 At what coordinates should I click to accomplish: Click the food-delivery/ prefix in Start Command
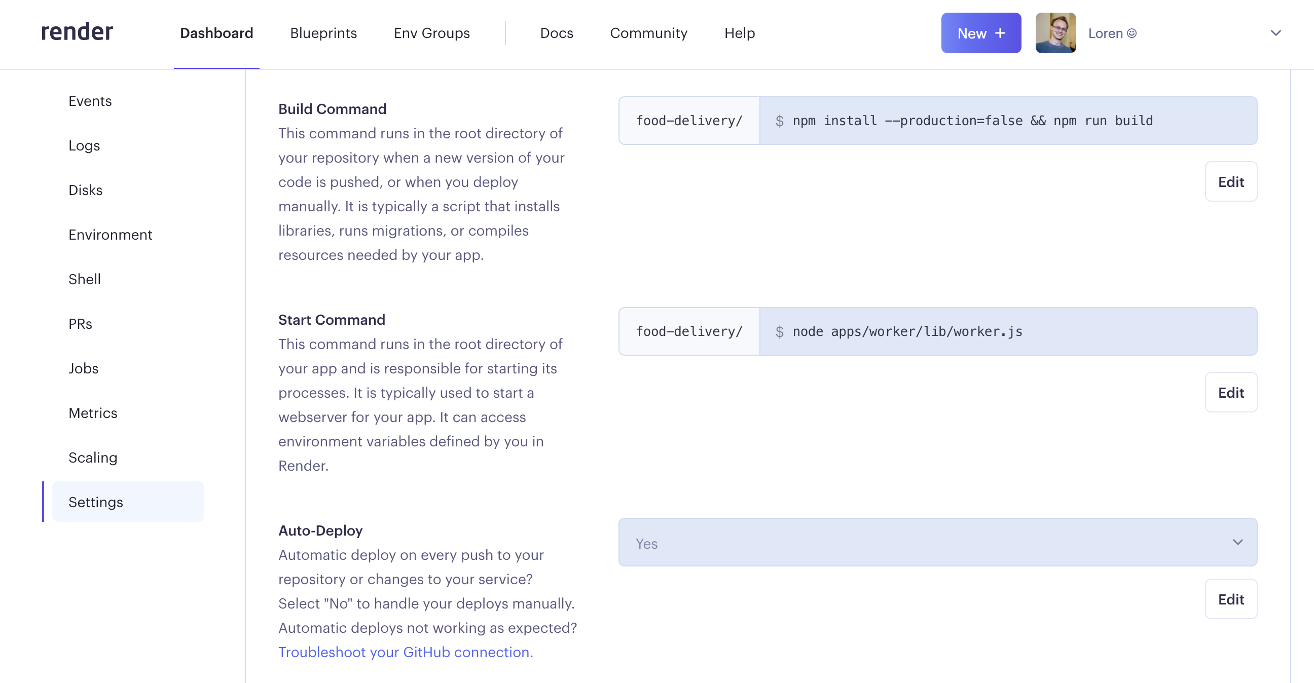click(688, 331)
